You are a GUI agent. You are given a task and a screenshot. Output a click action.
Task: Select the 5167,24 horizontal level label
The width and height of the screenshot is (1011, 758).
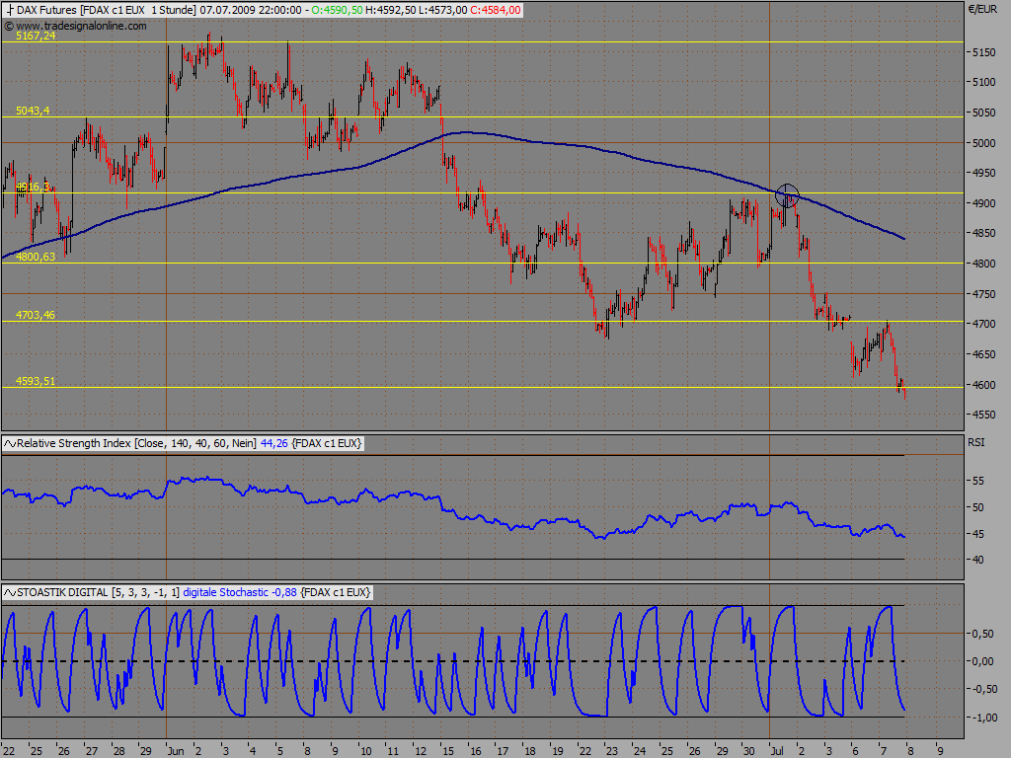tap(36, 37)
